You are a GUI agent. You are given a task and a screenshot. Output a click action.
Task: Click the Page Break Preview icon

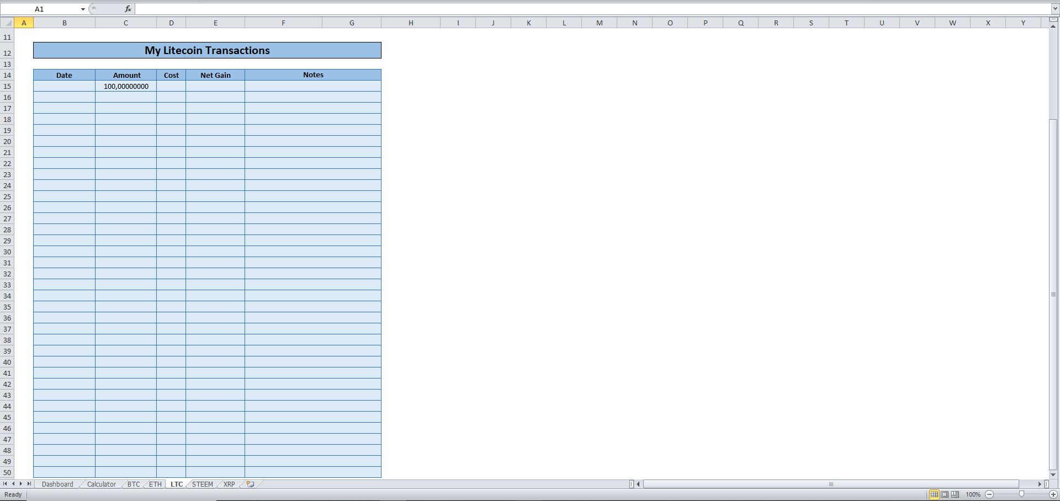click(954, 494)
